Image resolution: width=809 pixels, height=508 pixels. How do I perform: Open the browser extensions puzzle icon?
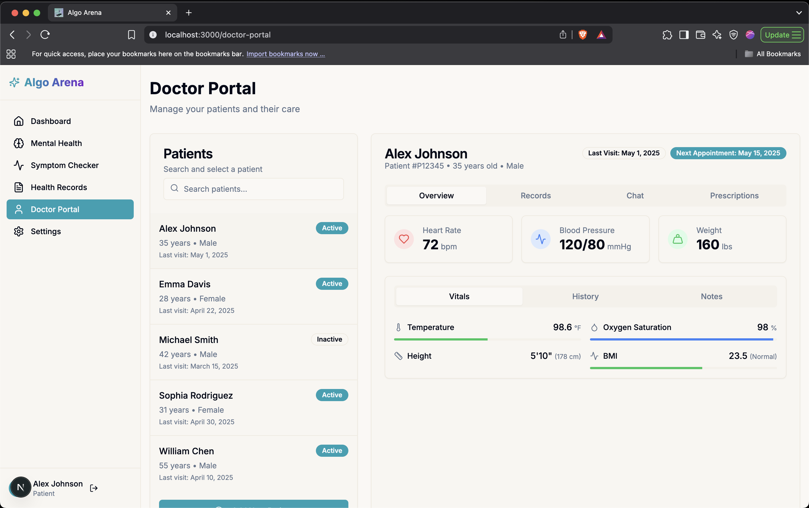click(x=667, y=35)
